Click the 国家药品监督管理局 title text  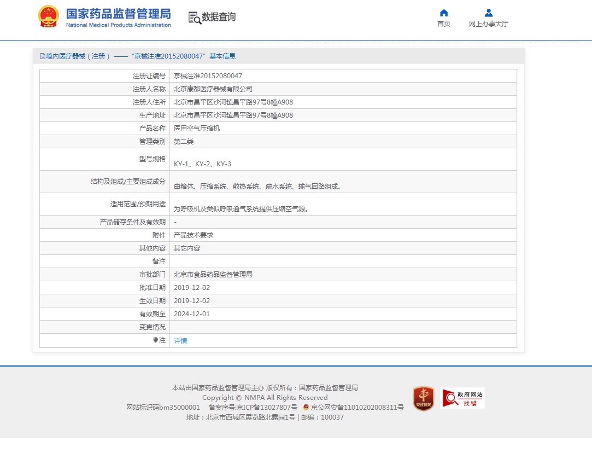tap(119, 14)
